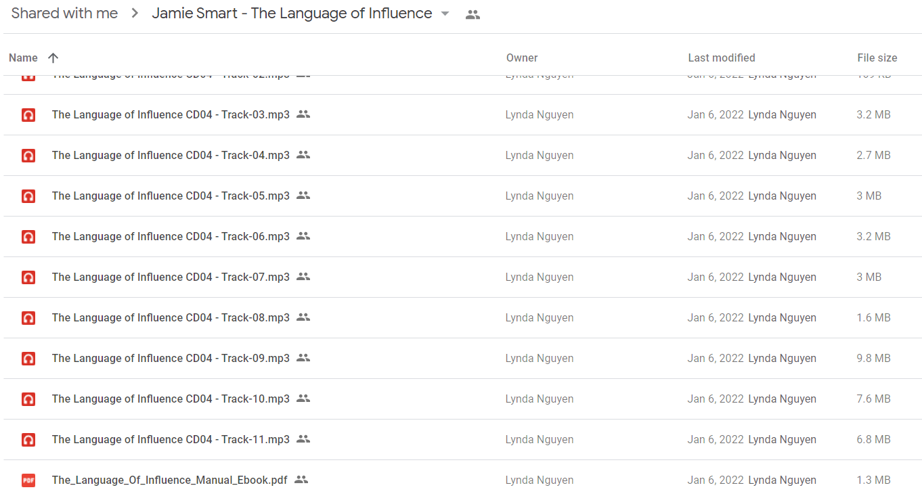Select The Language of Influence CD04 Track-11.mp3

pos(462,440)
